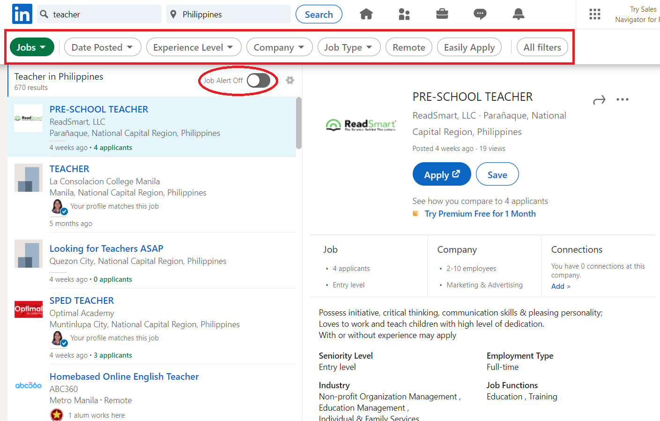Click the 670 results text

(x=31, y=88)
